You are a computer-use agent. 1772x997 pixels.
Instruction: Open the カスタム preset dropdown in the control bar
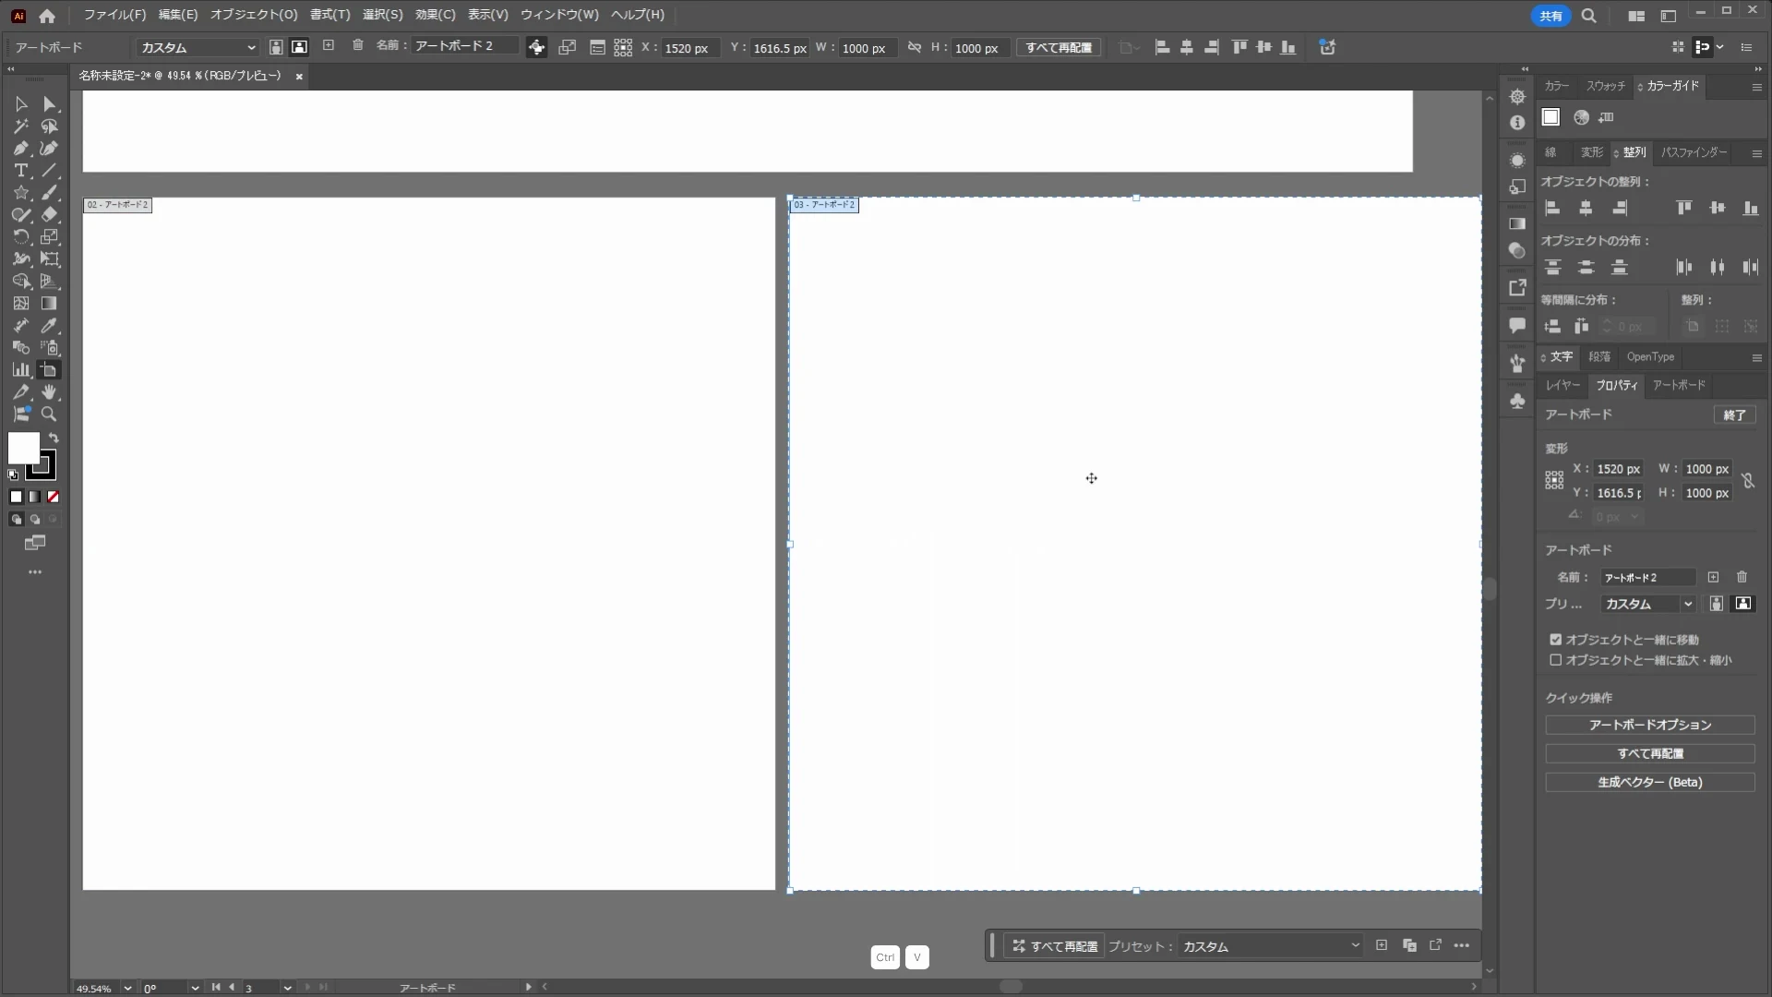click(x=197, y=47)
